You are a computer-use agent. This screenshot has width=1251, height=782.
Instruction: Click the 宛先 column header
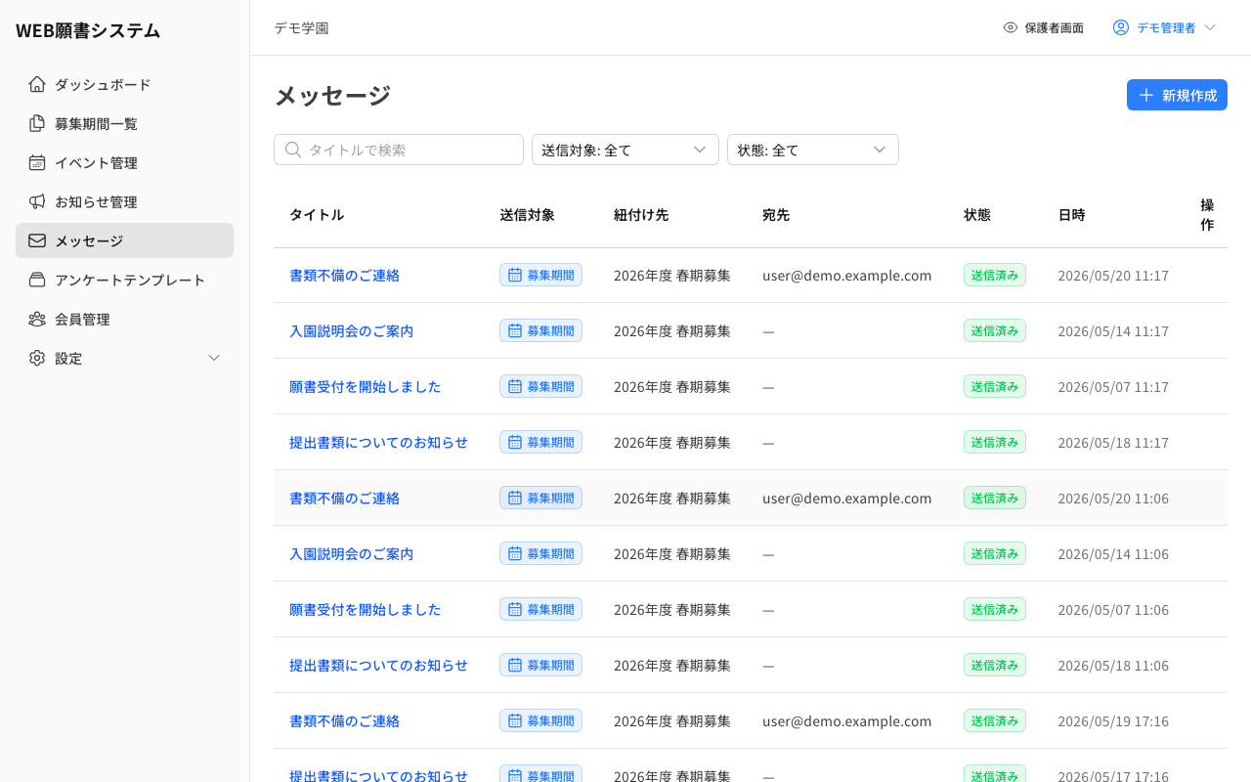[x=776, y=214]
